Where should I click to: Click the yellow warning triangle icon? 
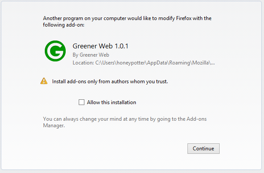(x=44, y=81)
